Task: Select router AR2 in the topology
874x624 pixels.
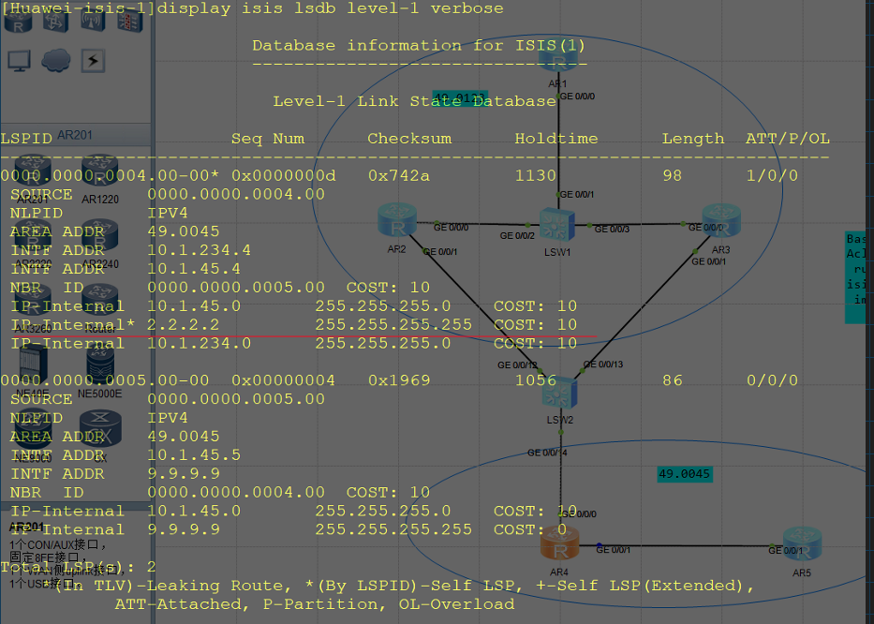Action: point(397,221)
